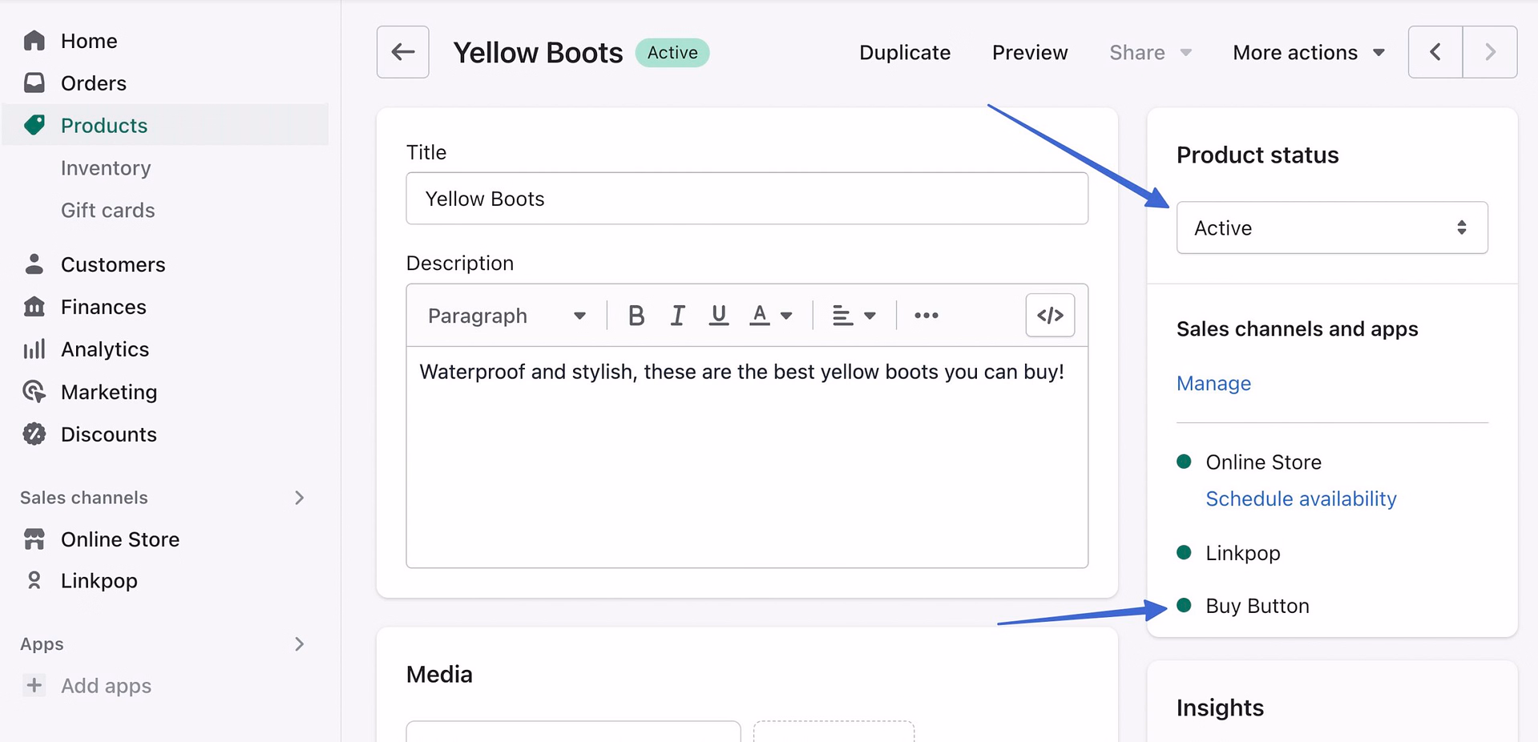Open the More actions menu
This screenshot has height=742, width=1538.
(1308, 52)
